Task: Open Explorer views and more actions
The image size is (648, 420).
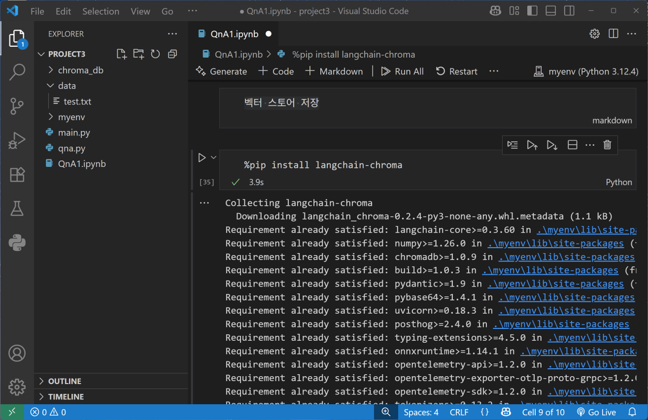Action: pyautogui.click(x=173, y=34)
